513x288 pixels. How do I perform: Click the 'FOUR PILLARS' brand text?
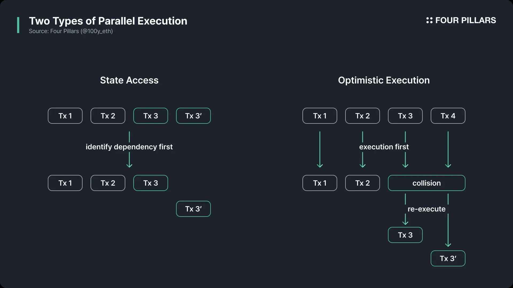466,20
